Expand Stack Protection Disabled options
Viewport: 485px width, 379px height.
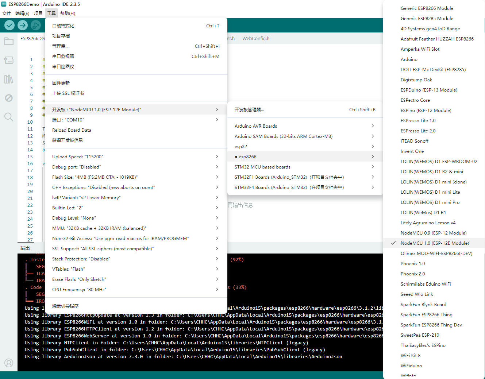tap(136, 259)
